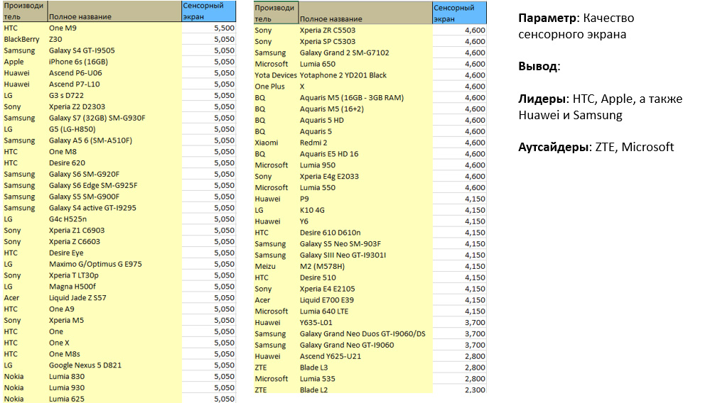715x403 pixels.
Task: Select the right table 'Полное название' header
Action: coord(366,13)
